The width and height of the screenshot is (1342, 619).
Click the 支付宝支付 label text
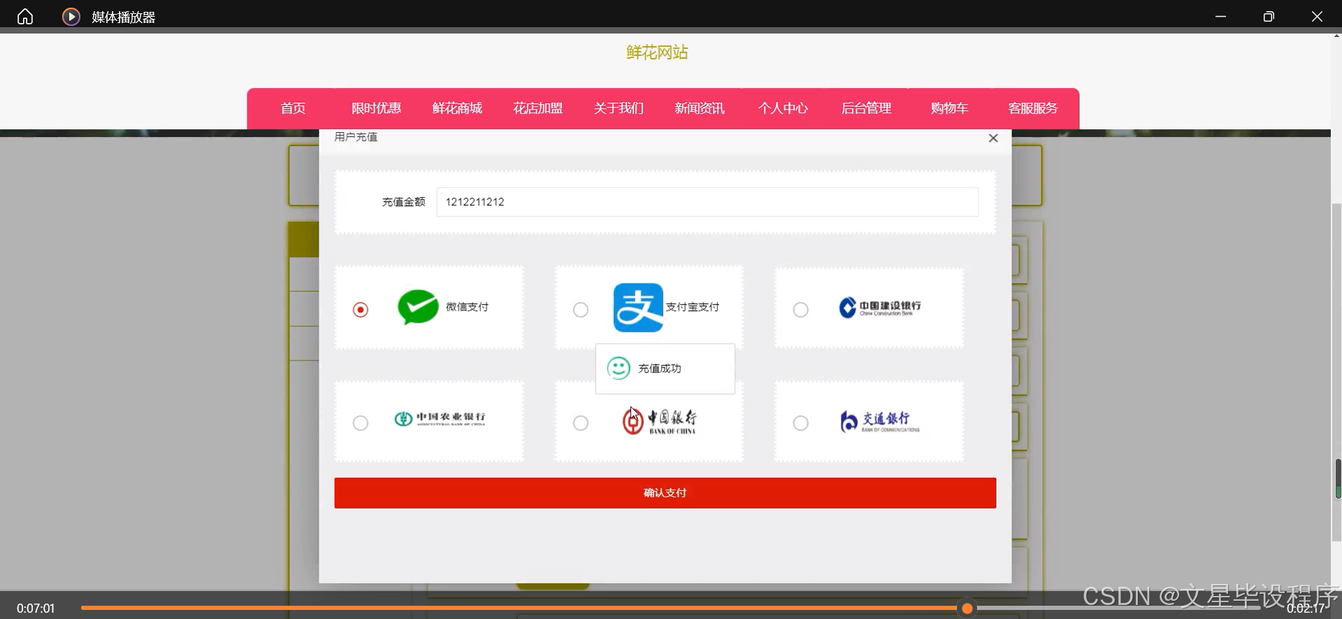pos(692,307)
